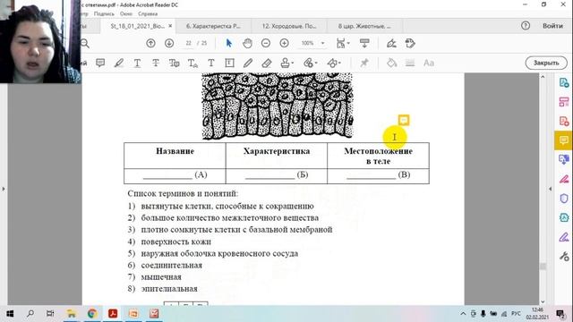573x322 pixels.
Task: Activate the hand pan tool
Action: (x=247, y=44)
